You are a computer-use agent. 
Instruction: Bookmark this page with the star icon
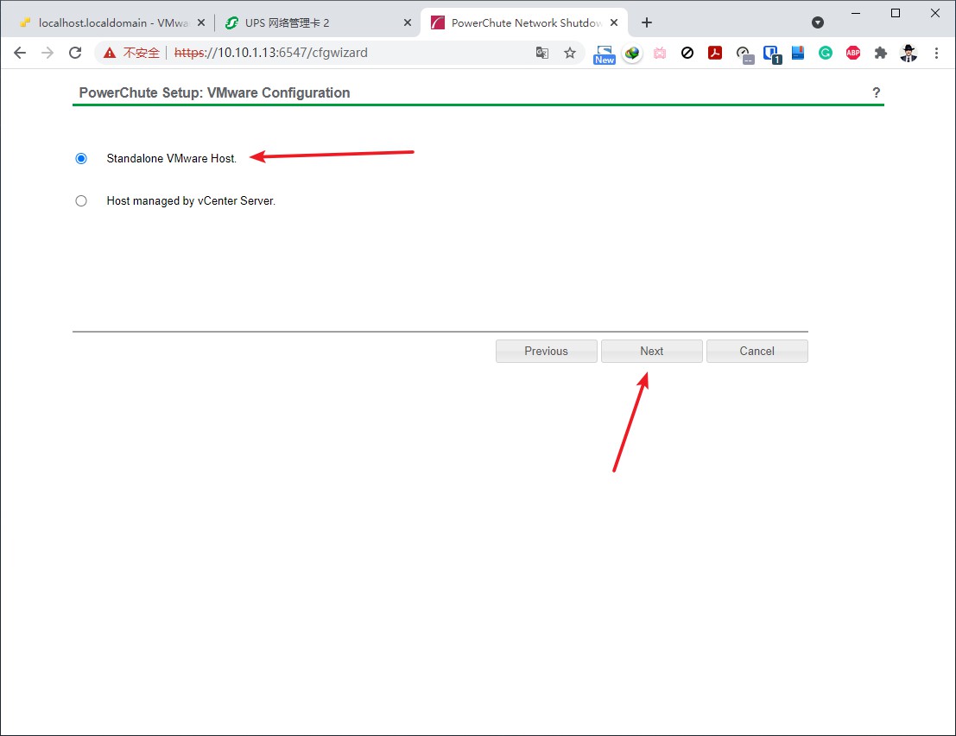[570, 53]
